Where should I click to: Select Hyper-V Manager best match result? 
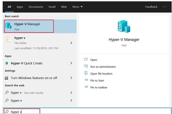40,26
